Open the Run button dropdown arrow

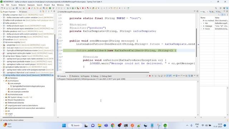[x=75, y=8]
